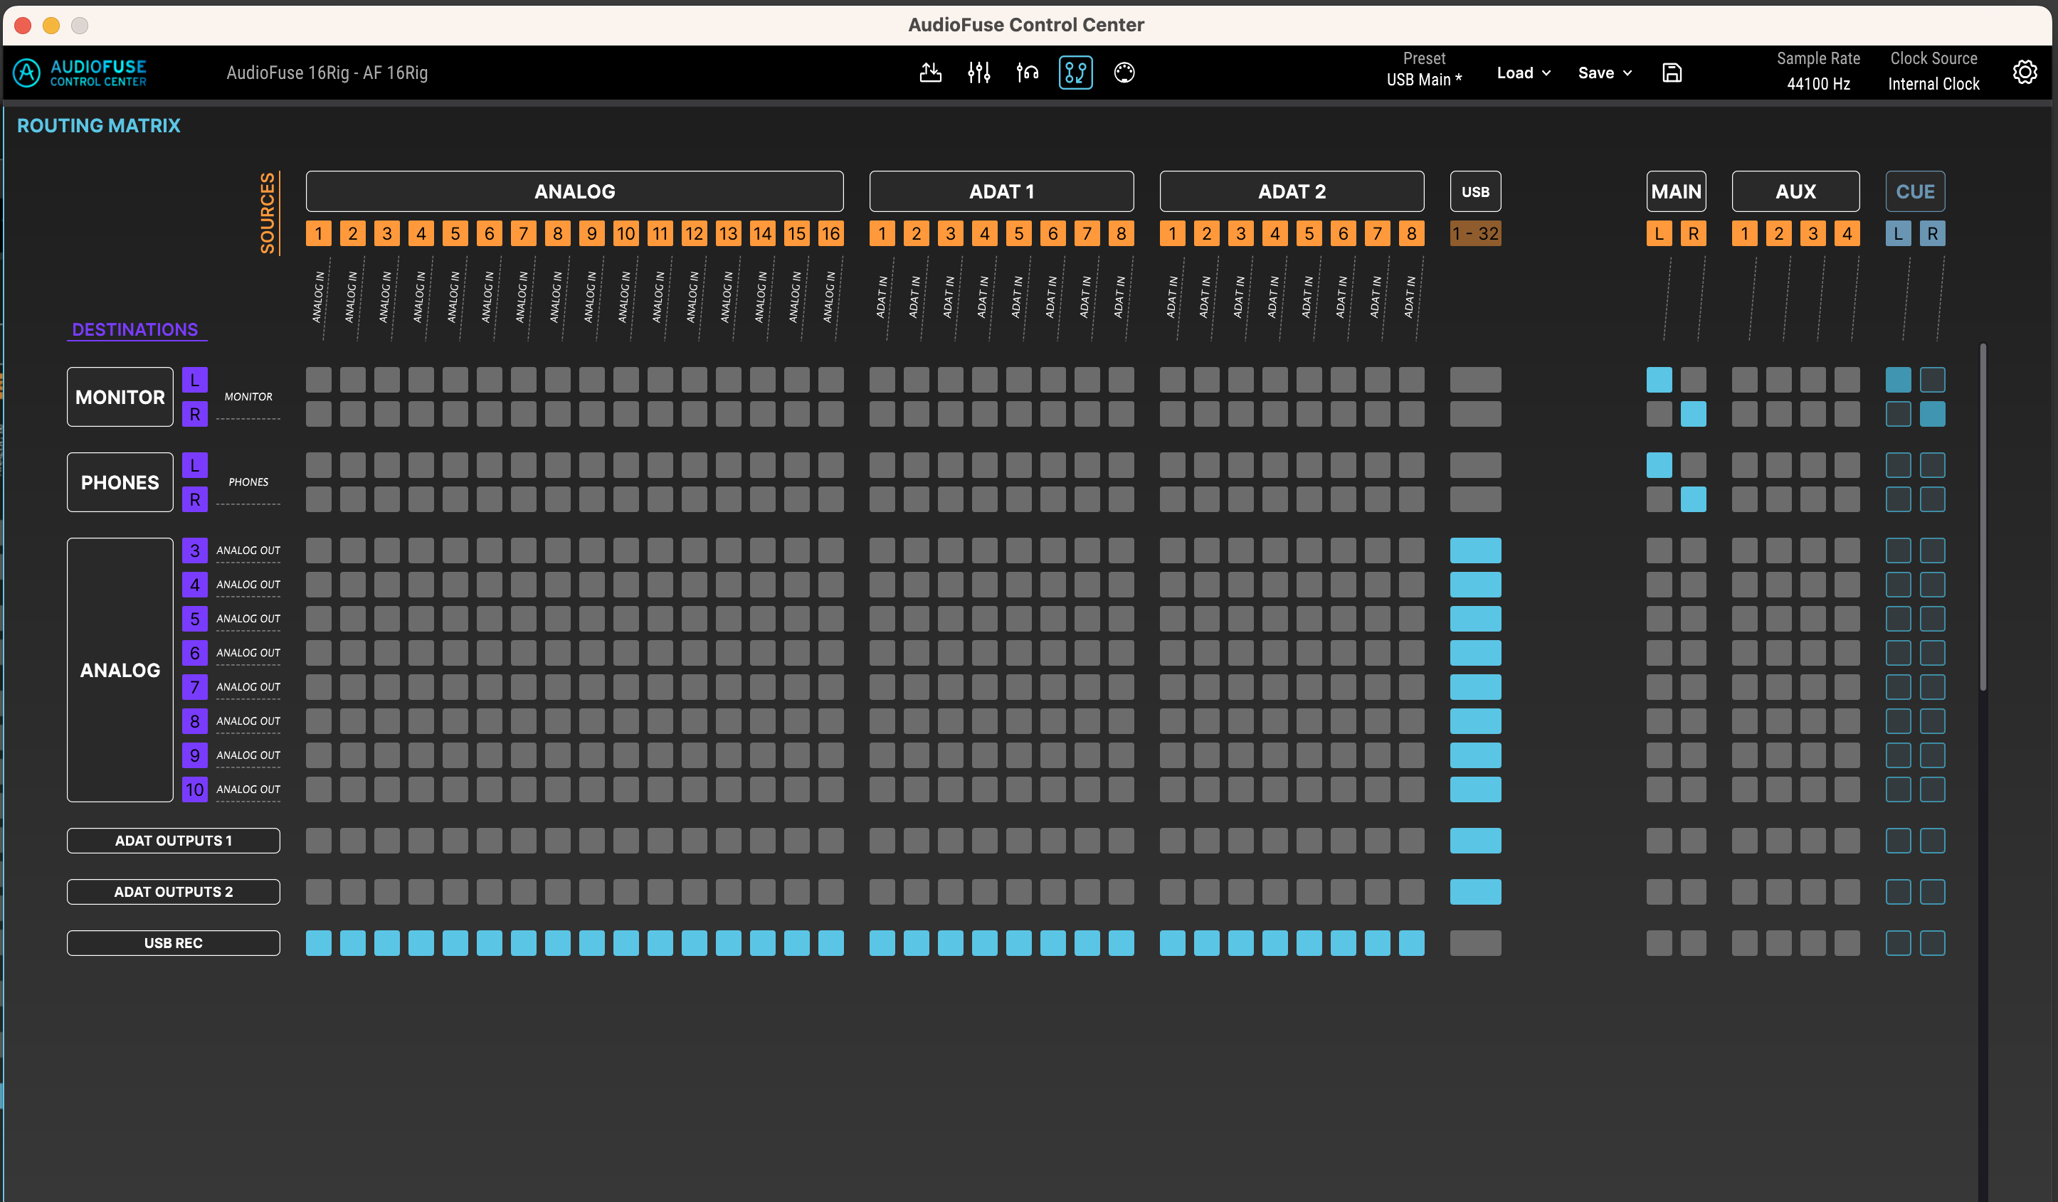2058x1202 pixels.
Task: Click the PHONES destination button
Action: [x=120, y=482]
